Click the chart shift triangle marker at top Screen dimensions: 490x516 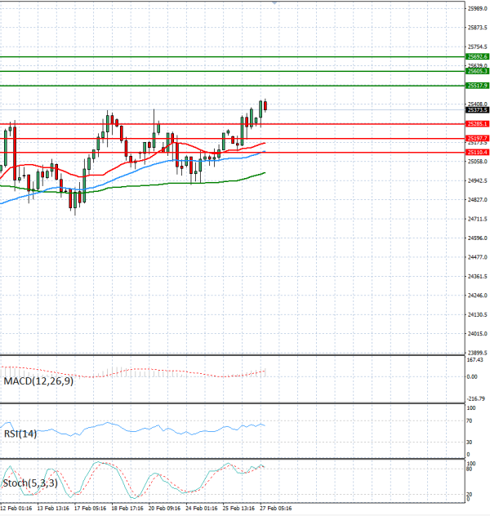tap(274, 3)
